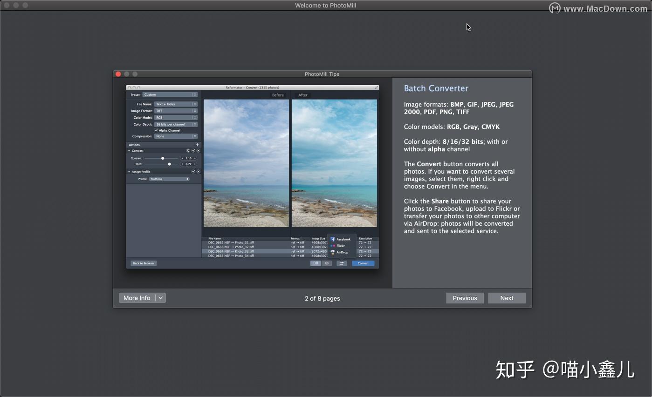Select the row DSC_0662.NEF → Photo_31.tiff

tap(290, 242)
